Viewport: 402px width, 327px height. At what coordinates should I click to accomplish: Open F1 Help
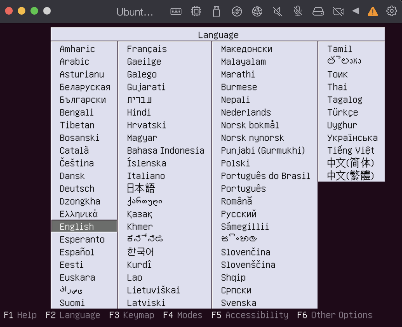(20, 315)
